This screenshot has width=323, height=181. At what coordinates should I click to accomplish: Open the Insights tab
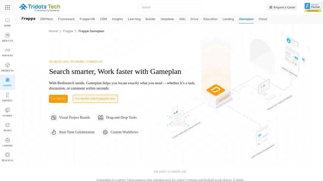point(117,19)
